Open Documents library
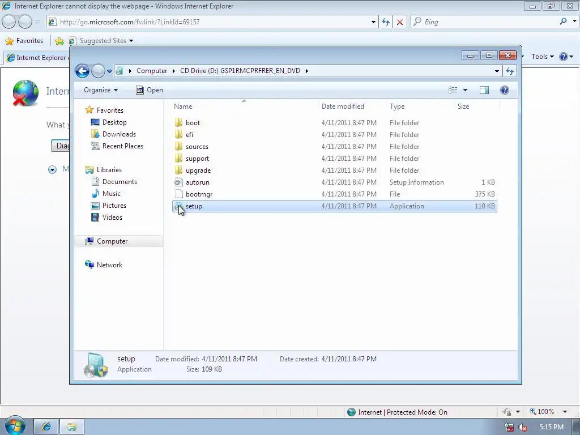Screen dimensions: 580x435 click(114, 182)
